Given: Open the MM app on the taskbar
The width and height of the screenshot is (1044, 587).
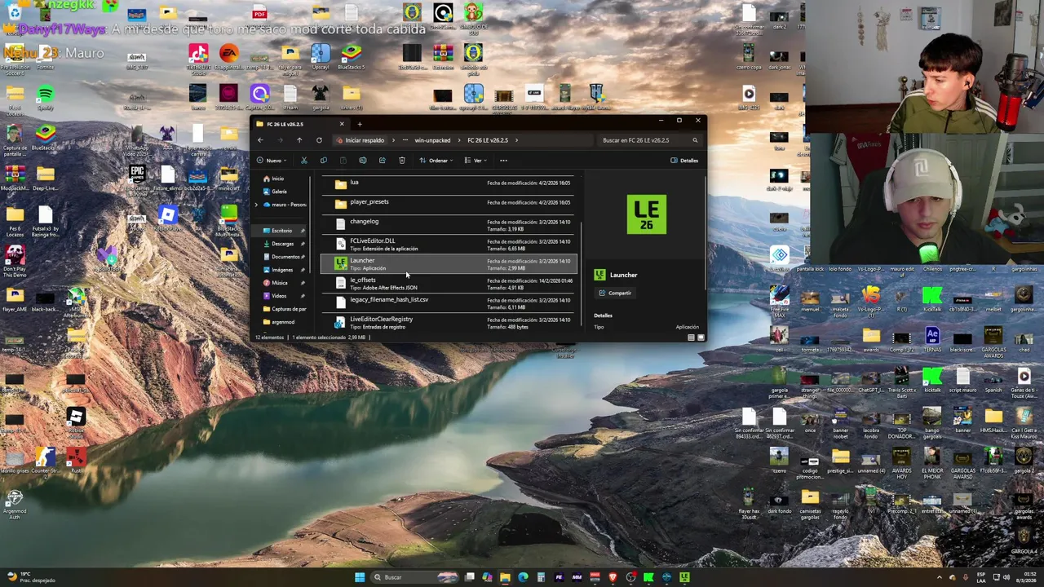Looking at the screenshot, I should [x=577, y=577].
